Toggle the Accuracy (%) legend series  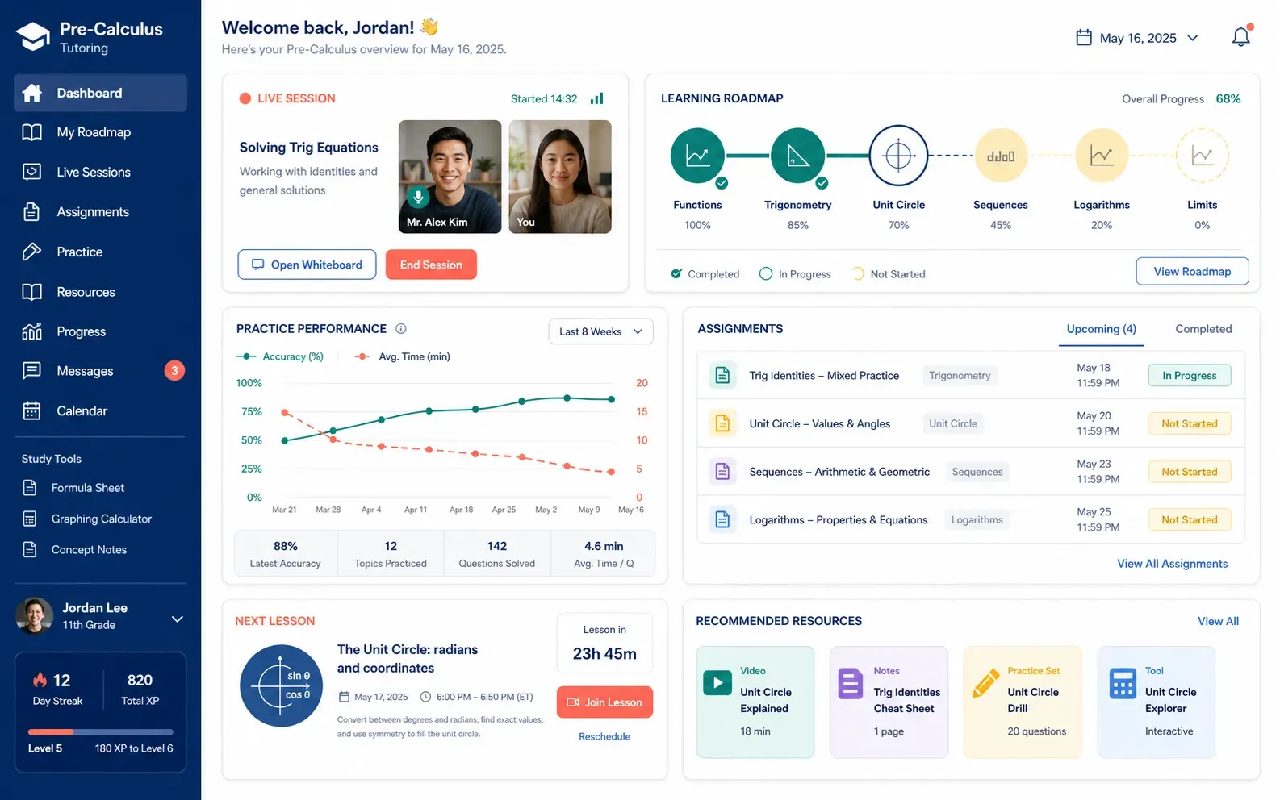pos(279,356)
